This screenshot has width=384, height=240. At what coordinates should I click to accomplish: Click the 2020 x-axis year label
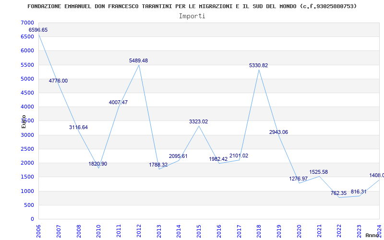tap(299, 231)
